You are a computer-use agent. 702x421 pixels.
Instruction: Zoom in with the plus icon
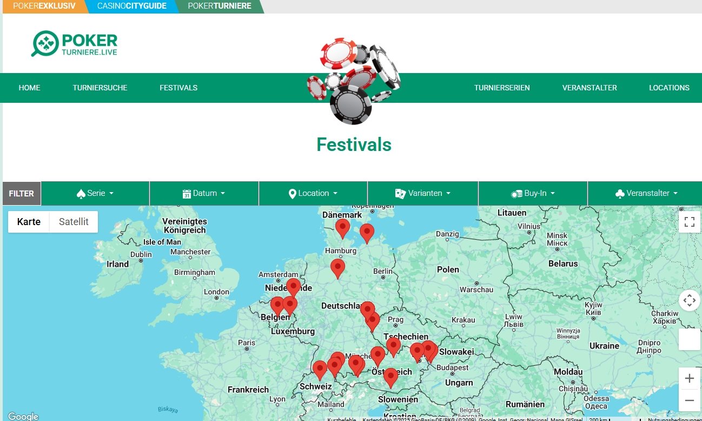(x=689, y=378)
